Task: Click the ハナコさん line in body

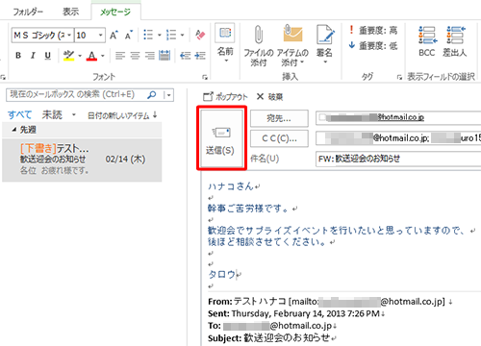Action: click(231, 186)
